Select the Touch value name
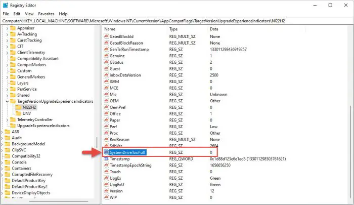Image resolution: width=354 pixels, height=205 pixels. tap(115, 172)
